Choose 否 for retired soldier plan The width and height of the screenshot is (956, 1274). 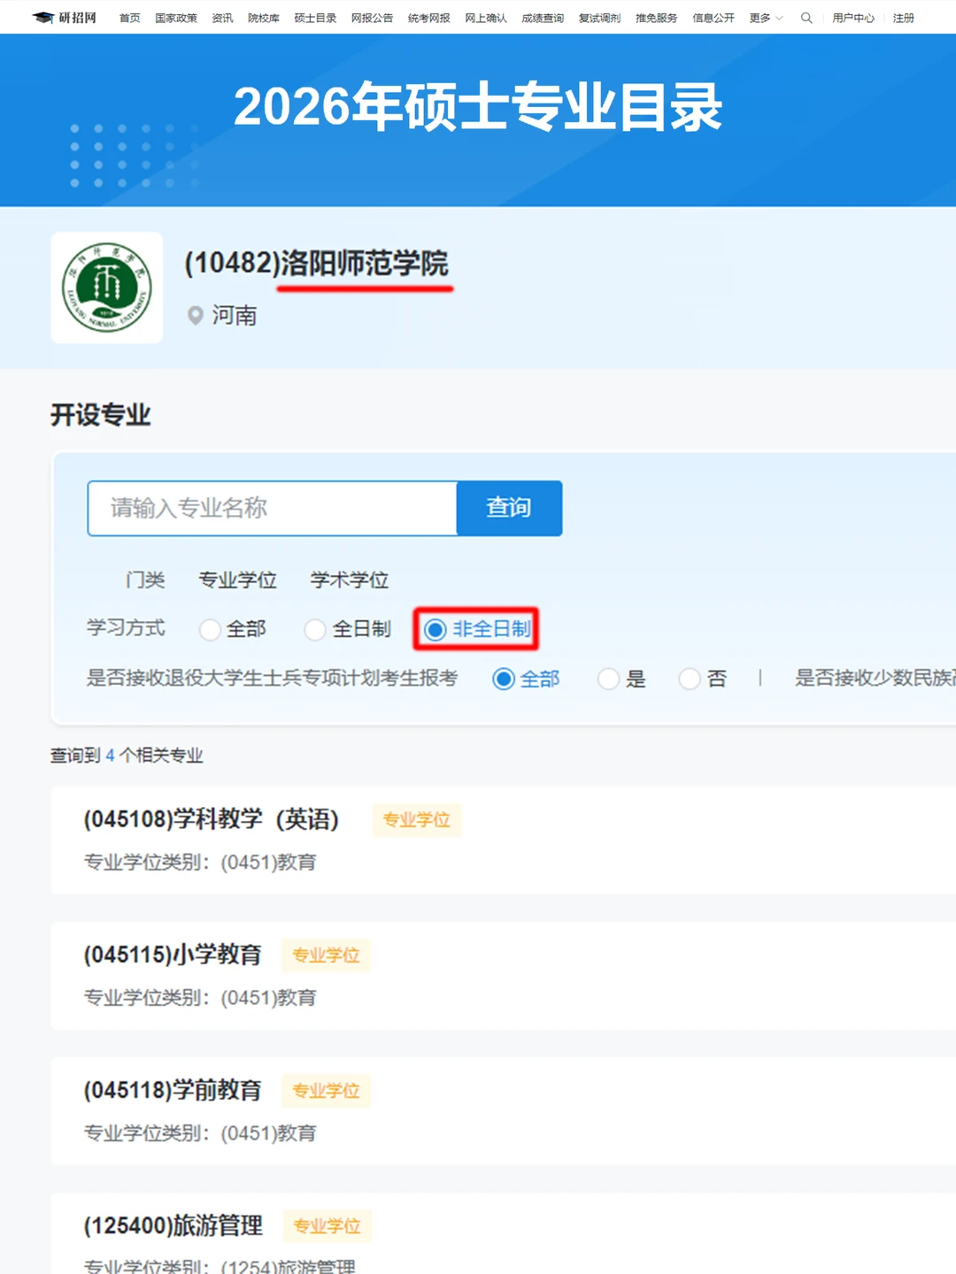tap(690, 679)
